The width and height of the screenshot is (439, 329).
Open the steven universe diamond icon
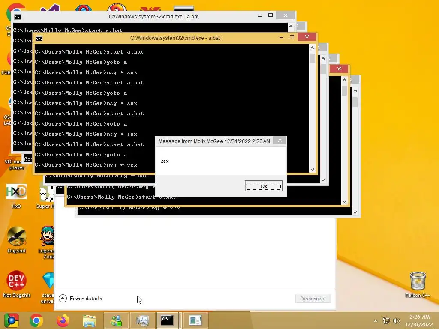click(x=48, y=287)
